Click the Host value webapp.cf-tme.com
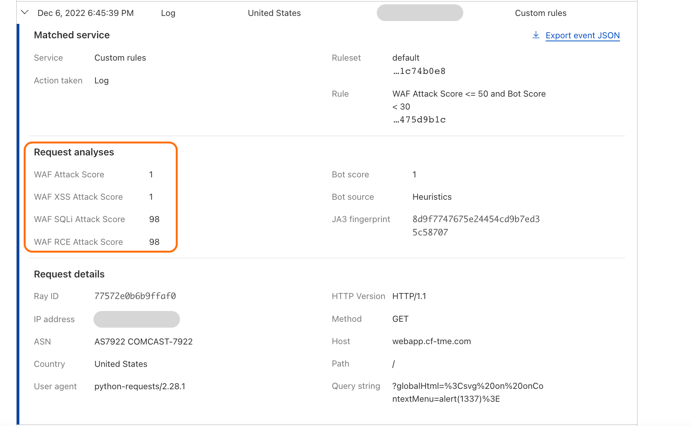 [x=432, y=341]
